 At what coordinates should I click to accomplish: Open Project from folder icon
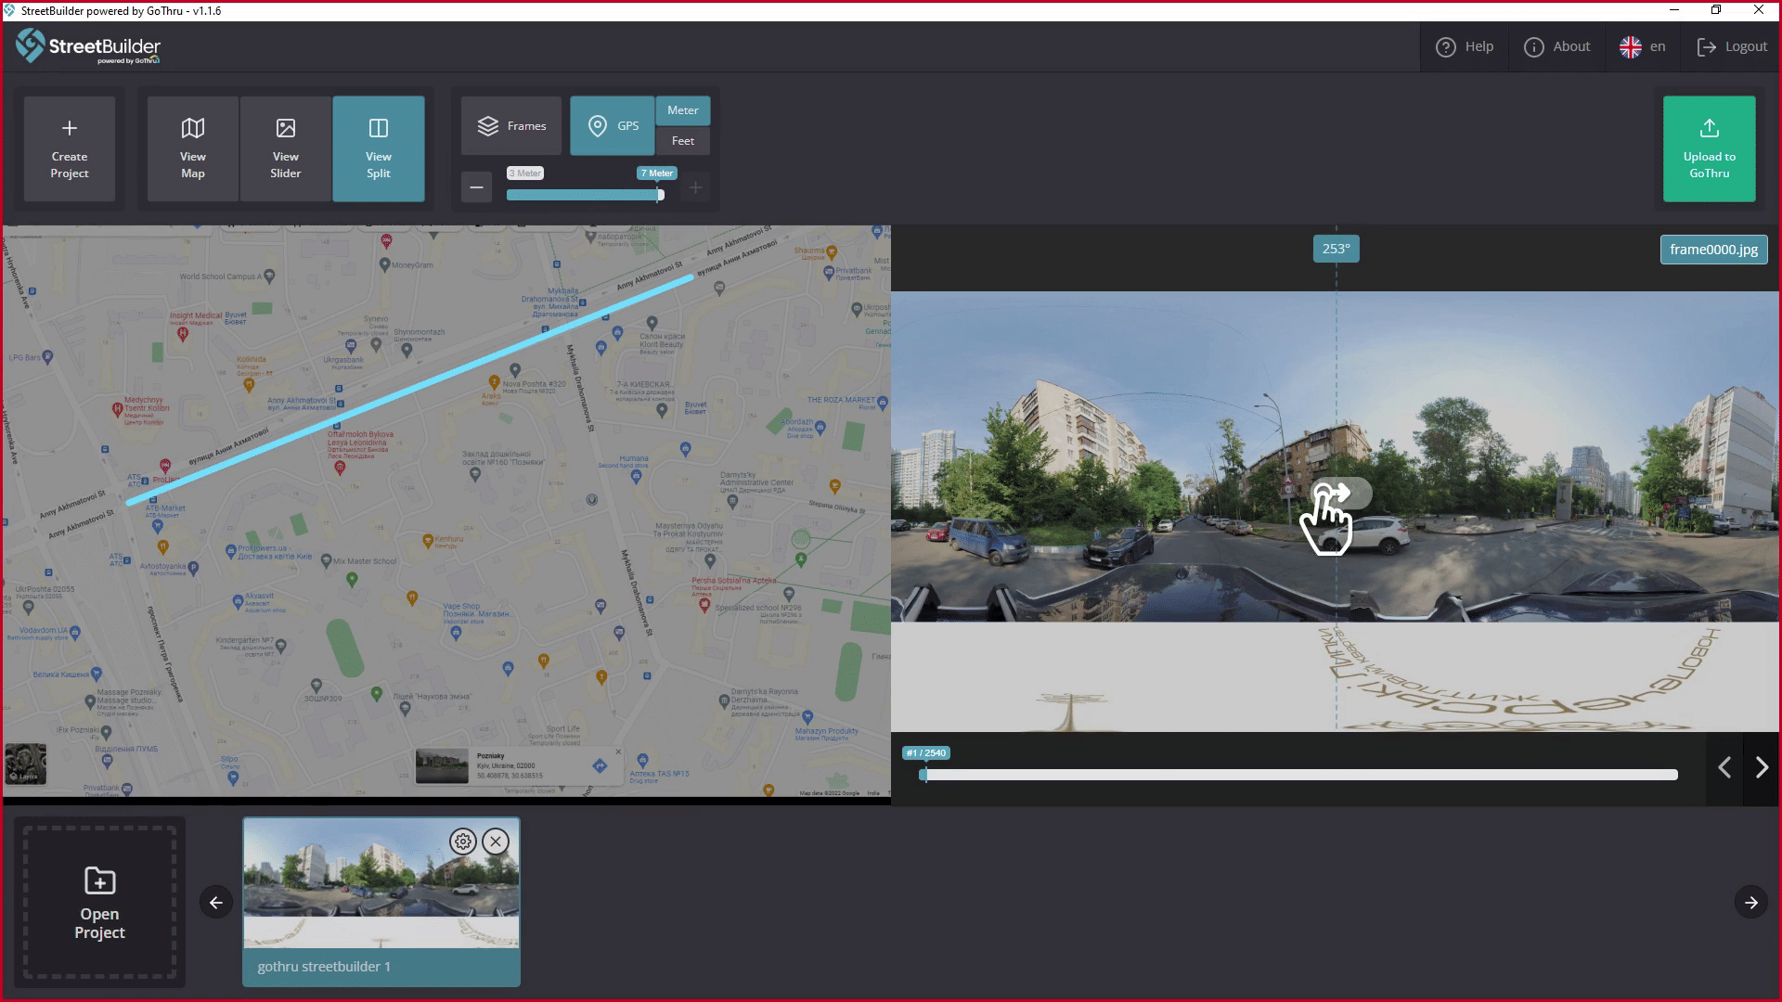click(x=99, y=902)
